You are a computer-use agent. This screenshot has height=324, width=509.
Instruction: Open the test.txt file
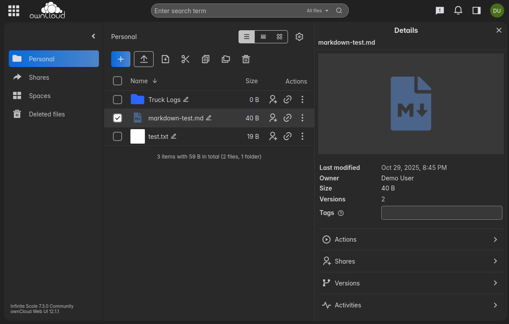click(158, 136)
